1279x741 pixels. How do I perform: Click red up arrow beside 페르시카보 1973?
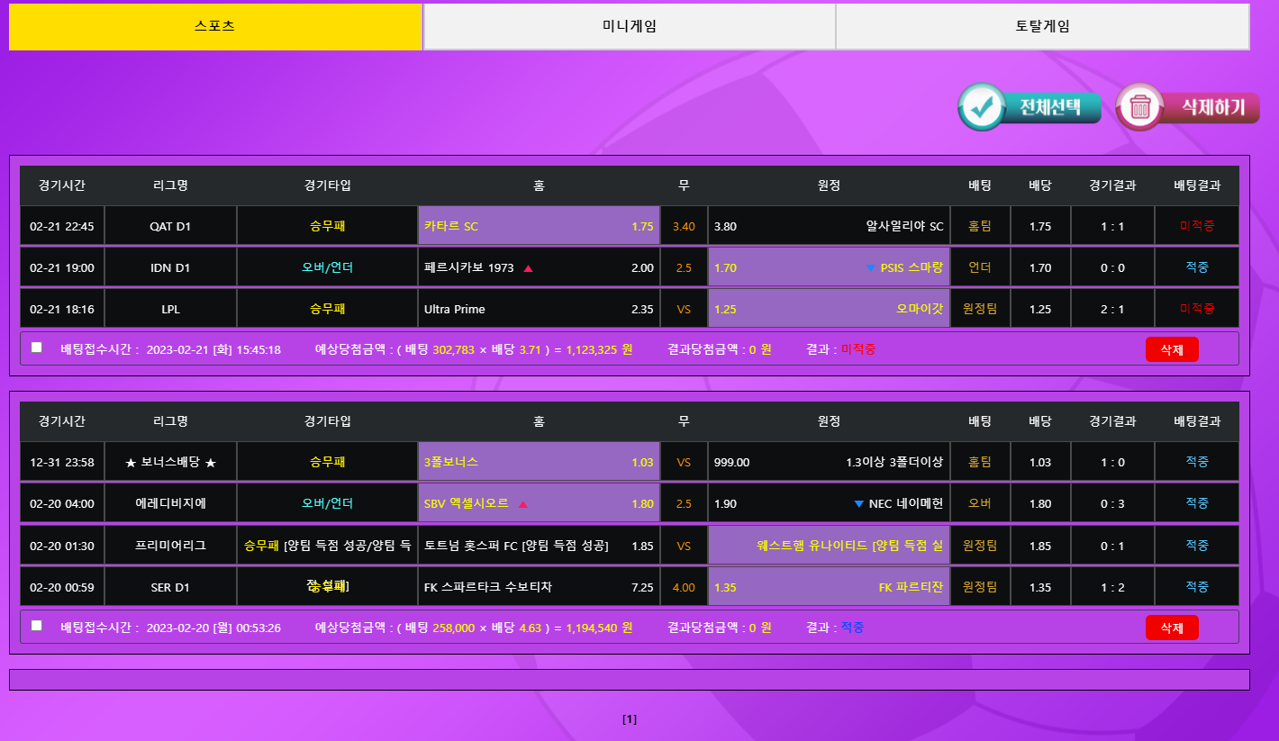pyautogui.click(x=528, y=268)
